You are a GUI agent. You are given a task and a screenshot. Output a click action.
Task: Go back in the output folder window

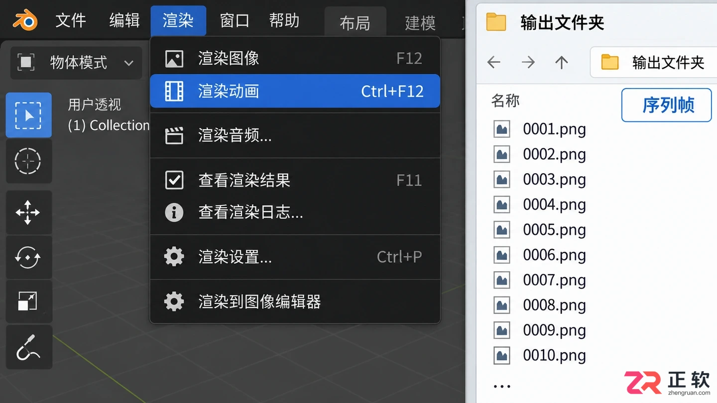pos(494,62)
